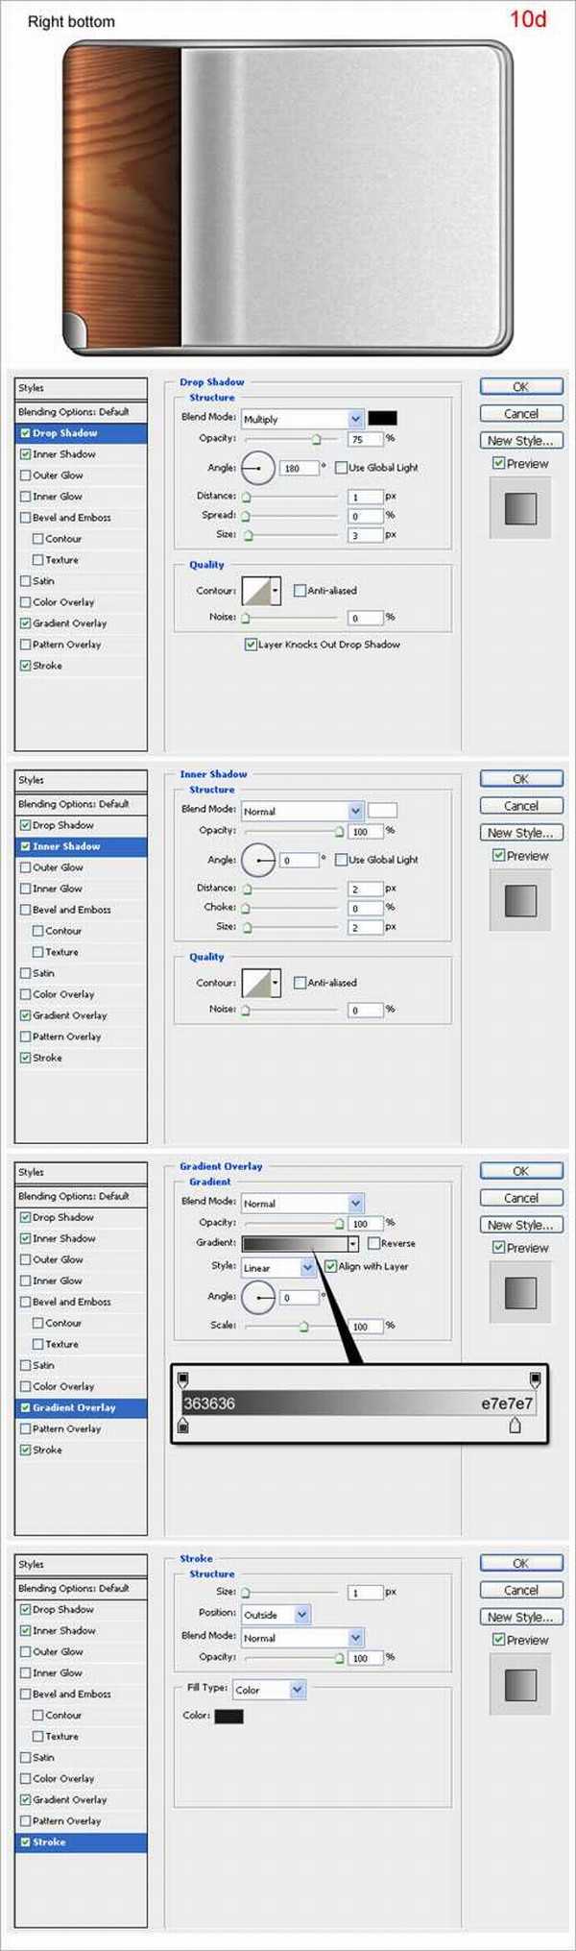Viewport: 576px width, 1951px height.
Task: Enable the Reverse gradient checkbox
Action: click(x=373, y=1243)
